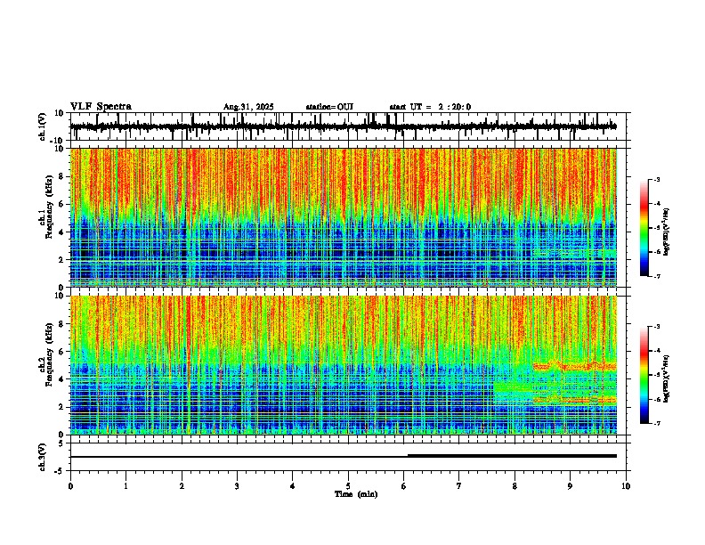Image resolution: width=705 pixels, height=545 pixels.
Task: Select the "start UT = 2:20:0" text
Action: [x=430, y=107]
